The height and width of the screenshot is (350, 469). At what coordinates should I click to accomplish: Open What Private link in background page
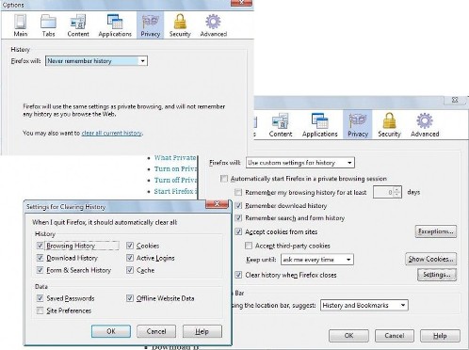pyautogui.click(x=175, y=157)
